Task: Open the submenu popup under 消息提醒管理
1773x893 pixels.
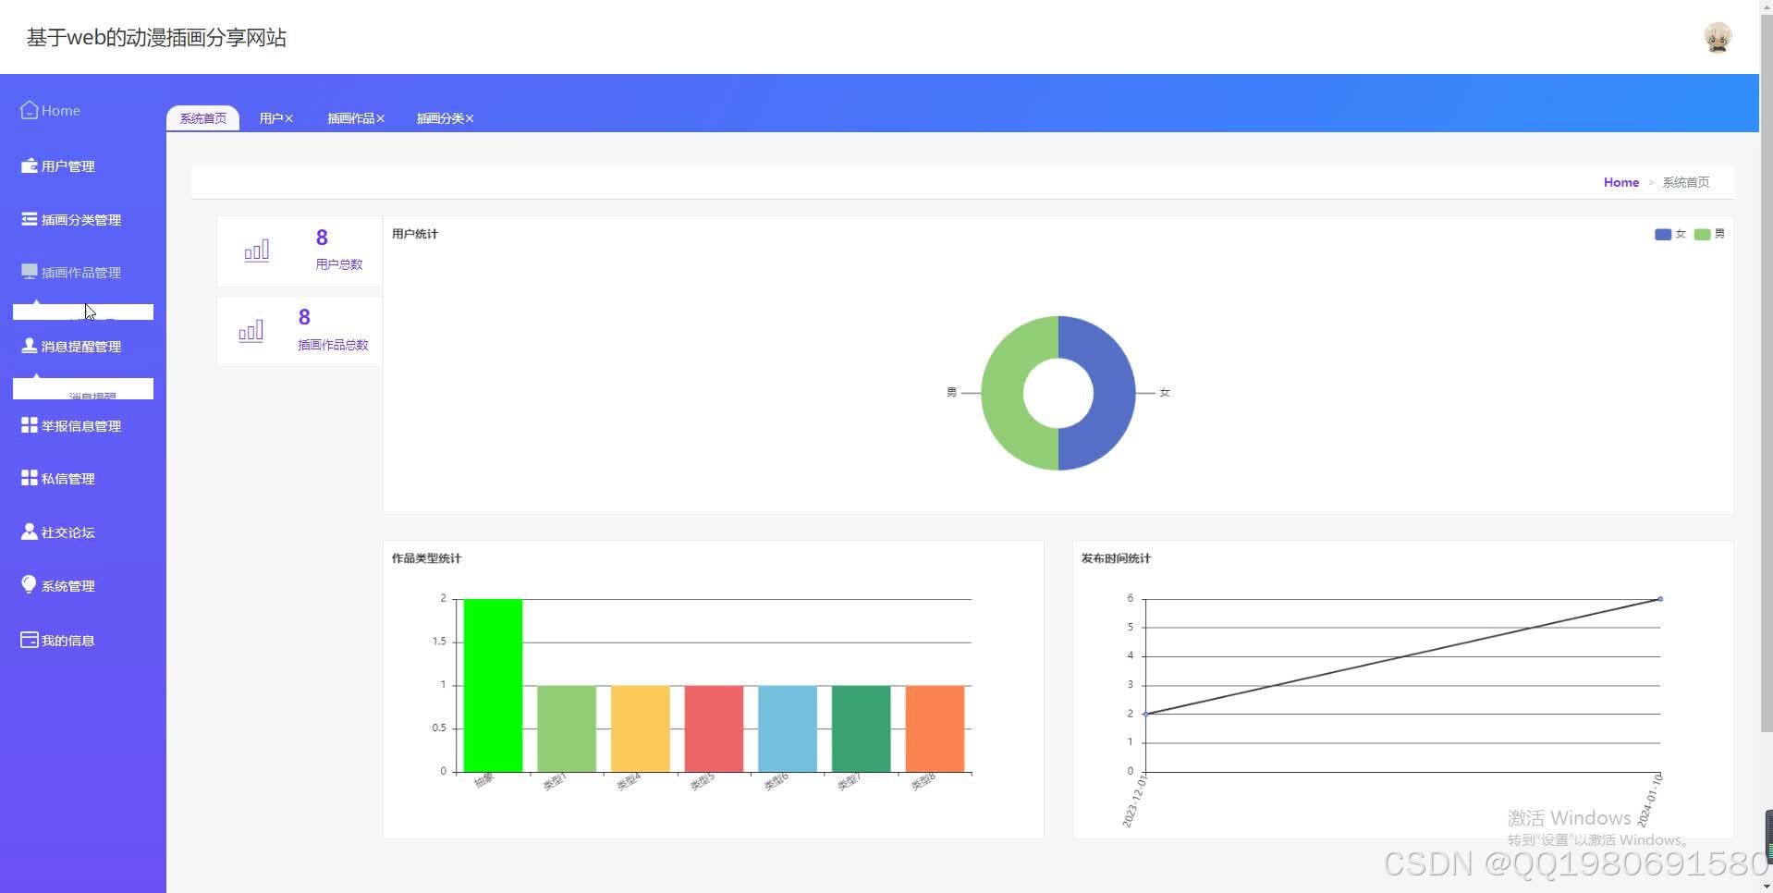Action: 83,388
